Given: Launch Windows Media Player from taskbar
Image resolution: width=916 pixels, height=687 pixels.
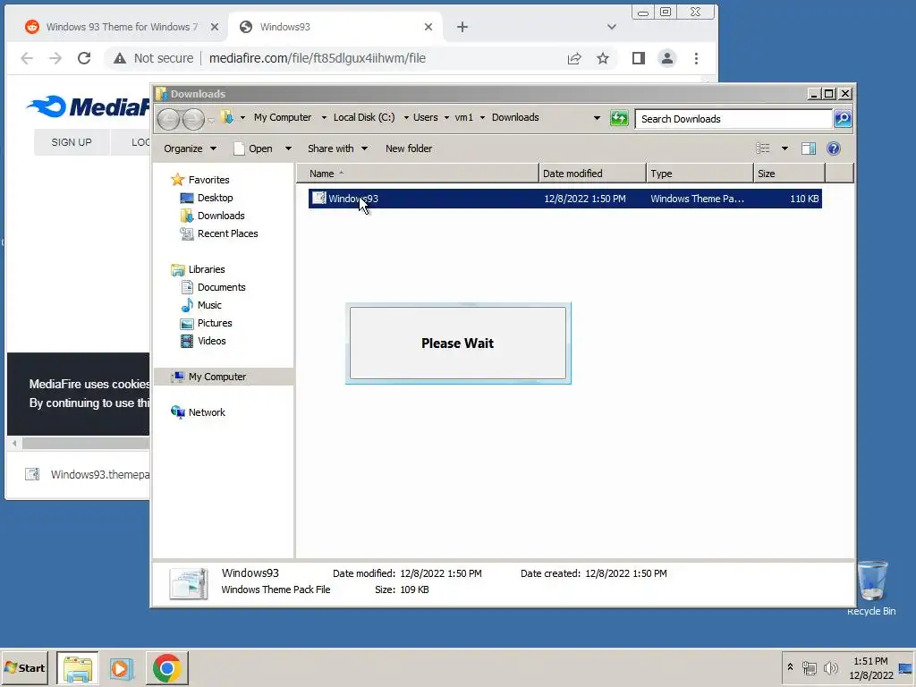Looking at the screenshot, I should click(122, 668).
